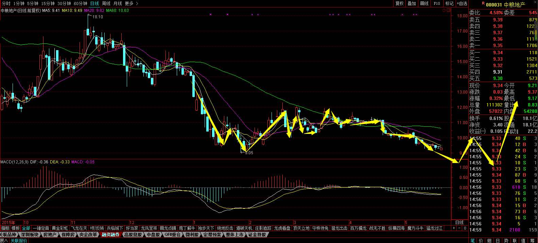Select the 黄金彩虹 indicator template
Screen dimensions: 538x243
tap(60, 228)
